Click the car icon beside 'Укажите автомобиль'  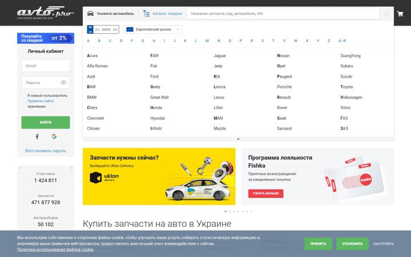[x=90, y=14]
